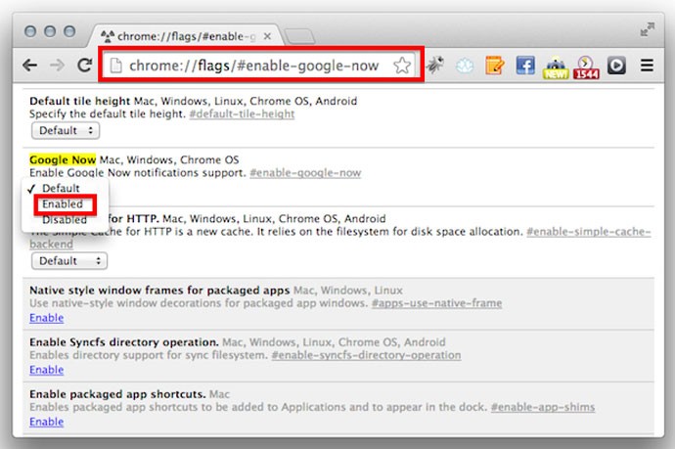The image size is (675, 449).
Task: Click the orange notepad extension icon
Action: [x=496, y=66]
